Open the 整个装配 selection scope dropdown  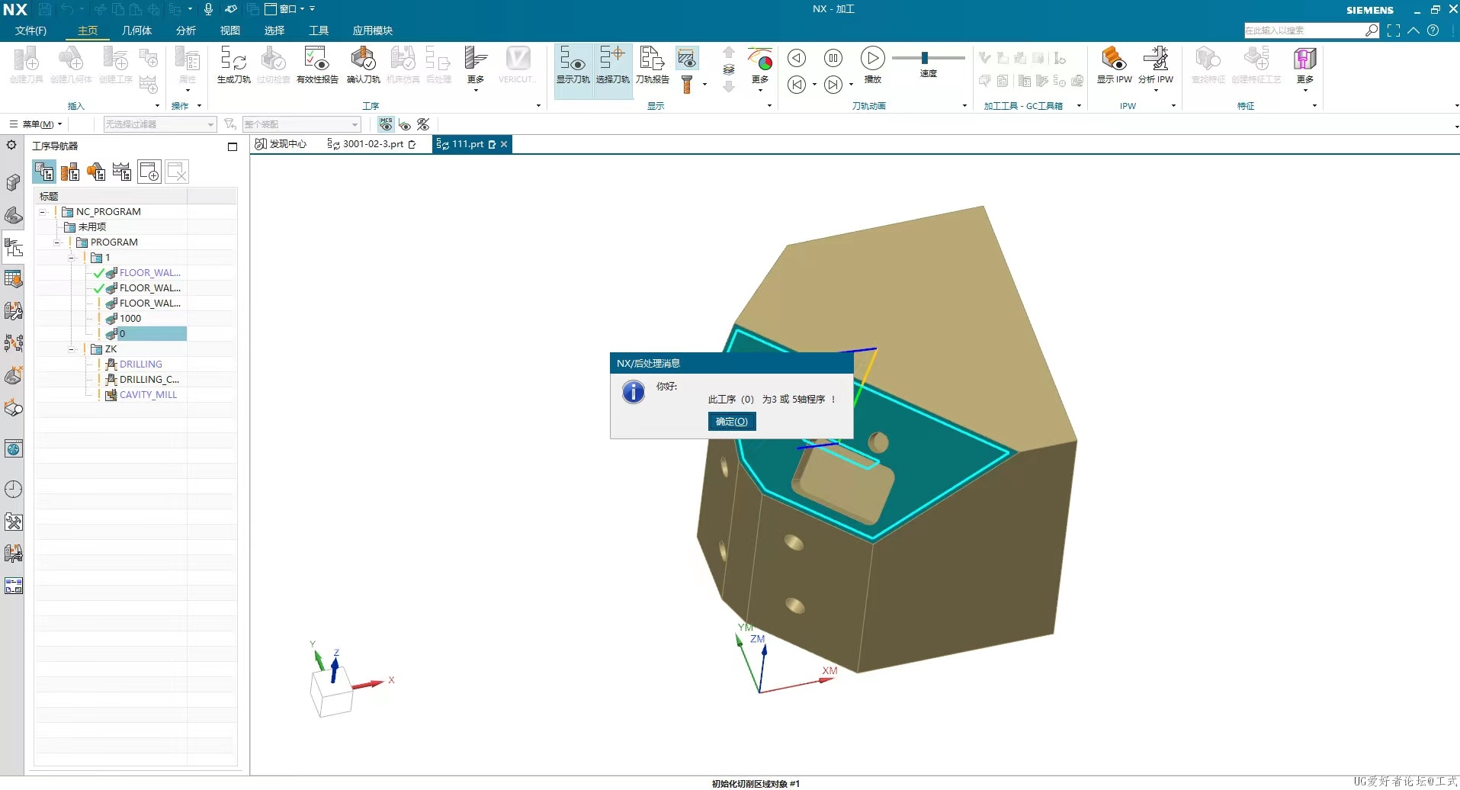coord(301,124)
